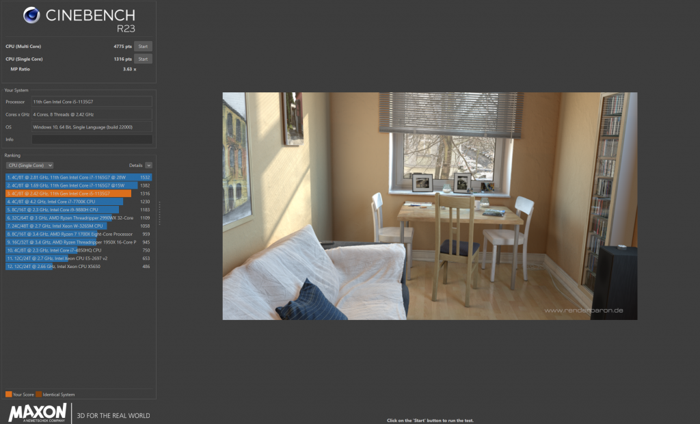Click the Maxon logo
This screenshot has height=424, width=700.
pos(37,413)
